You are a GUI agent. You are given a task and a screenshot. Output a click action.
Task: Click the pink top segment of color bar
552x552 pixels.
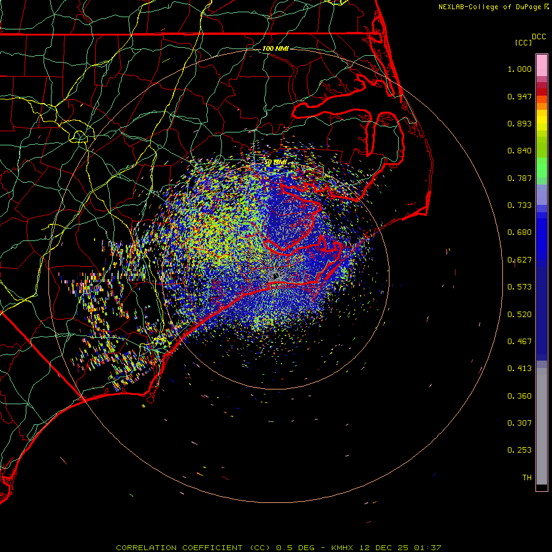542,66
